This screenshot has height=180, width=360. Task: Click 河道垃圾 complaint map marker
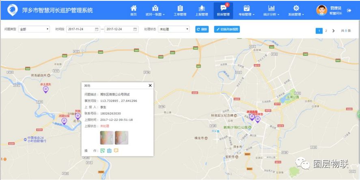point(64,121)
